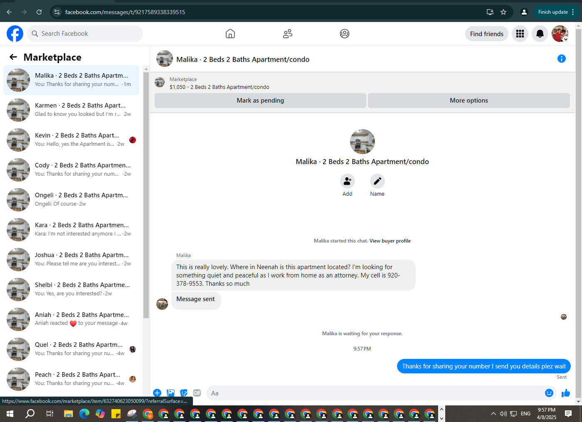
Task: Click the conversation list scrollbar
Action: (x=146, y=195)
